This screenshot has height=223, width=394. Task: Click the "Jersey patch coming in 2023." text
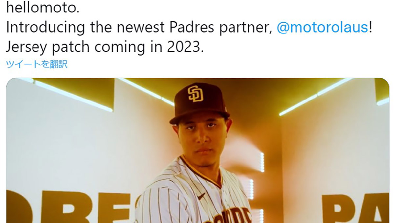tap(105, 47)
